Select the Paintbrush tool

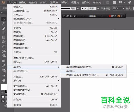pyautogui.click(x=4, y=42)
